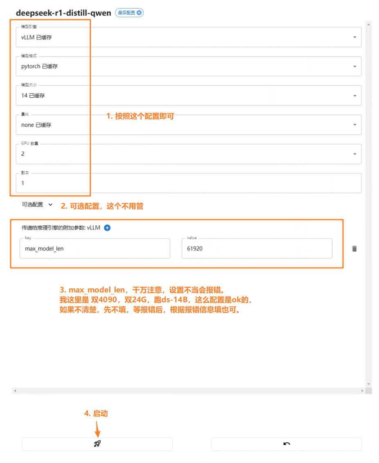Click the 副本 replica input field
The height and width of the screenshot is (463, 379).
tap(188, 183)
